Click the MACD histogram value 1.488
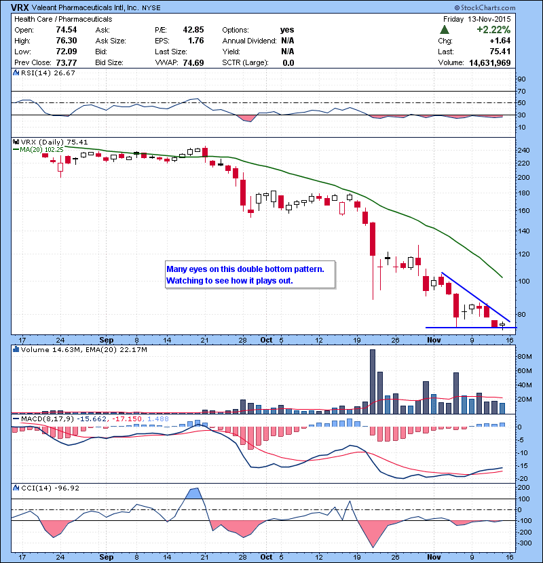The width and height of the screenshot is (543, 563). click(157, 419)
